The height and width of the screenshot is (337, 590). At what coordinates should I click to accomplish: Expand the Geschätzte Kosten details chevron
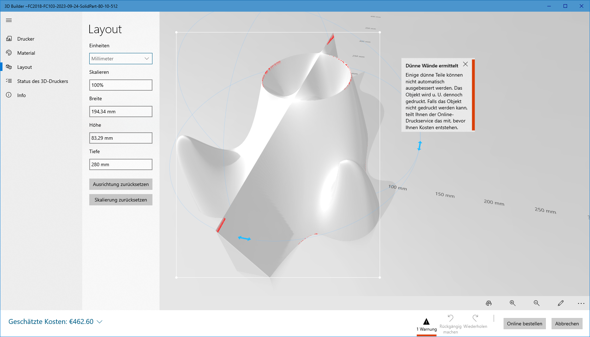coord(100,321)
